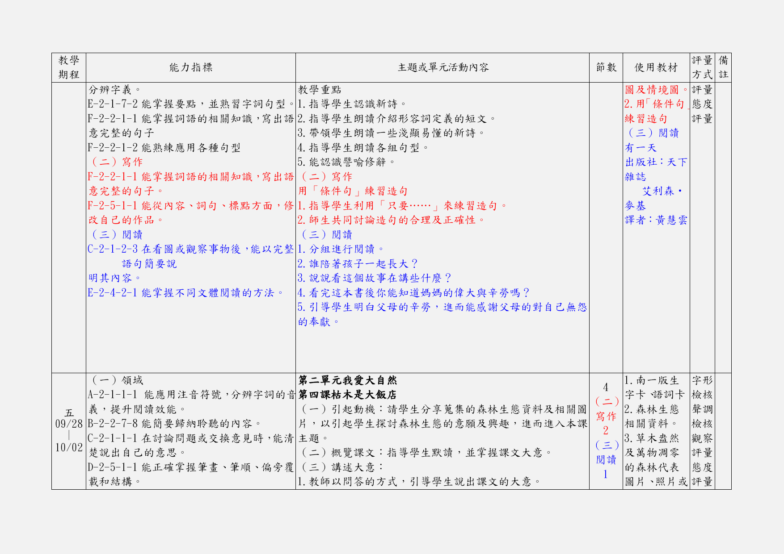
Task: Click the 備註 header cell
Action: click(x=723, y=67)
